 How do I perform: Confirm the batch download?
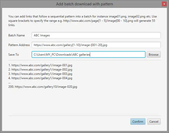tap(138, 122)
